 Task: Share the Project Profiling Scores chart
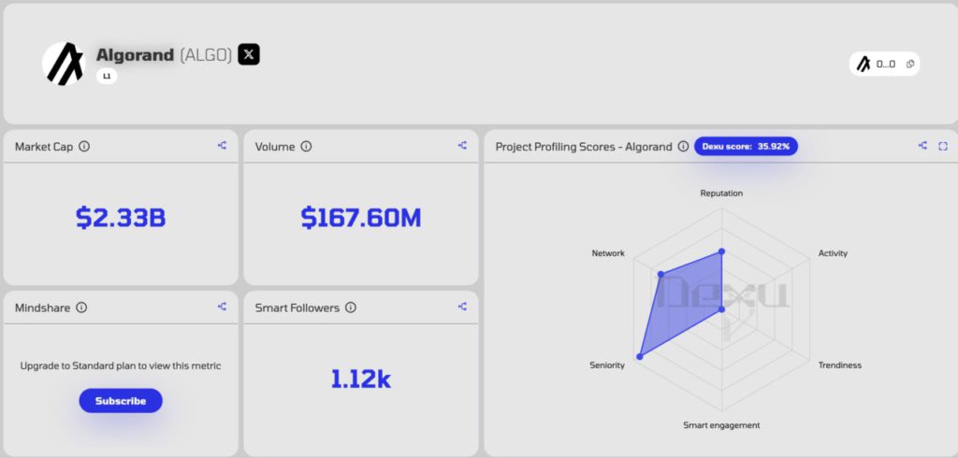[923, 146]
